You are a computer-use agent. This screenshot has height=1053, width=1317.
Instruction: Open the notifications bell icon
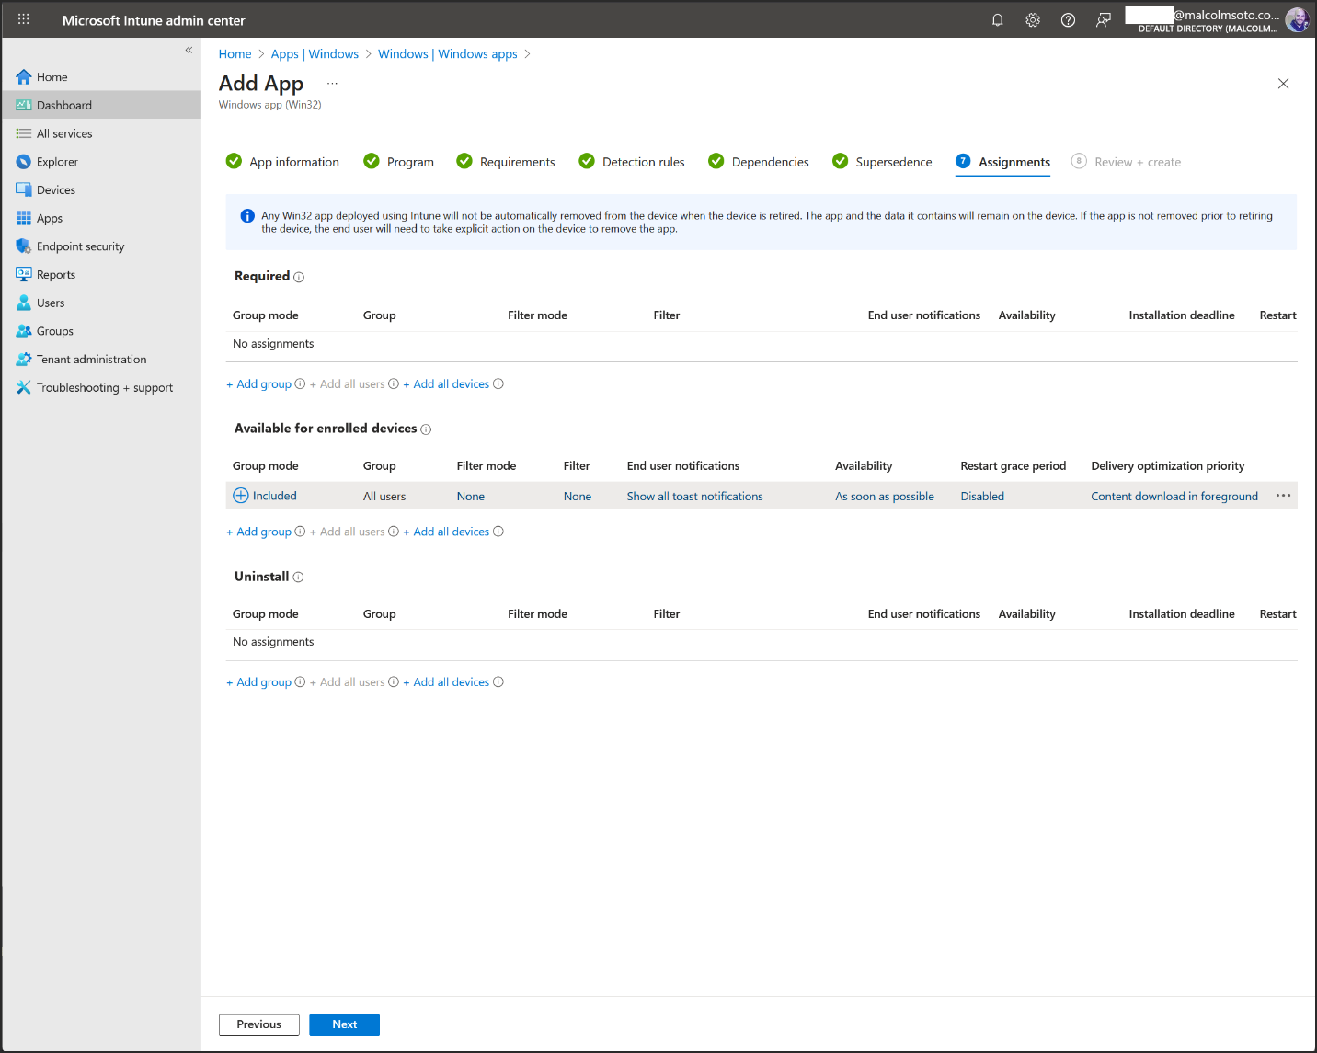coord(997,20)
